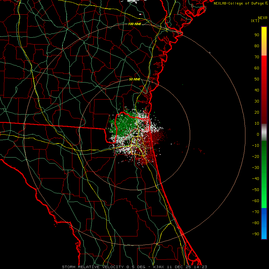Click the -30 value on the velocity scale
Image resolution: width=269 pixels, height=269 pixels.
point(256,168)
